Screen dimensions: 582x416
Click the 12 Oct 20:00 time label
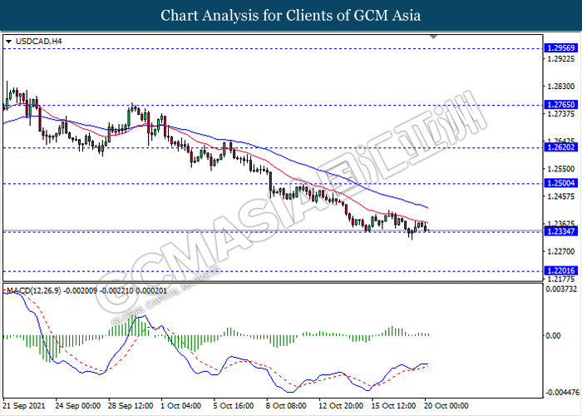click(341, 406)
